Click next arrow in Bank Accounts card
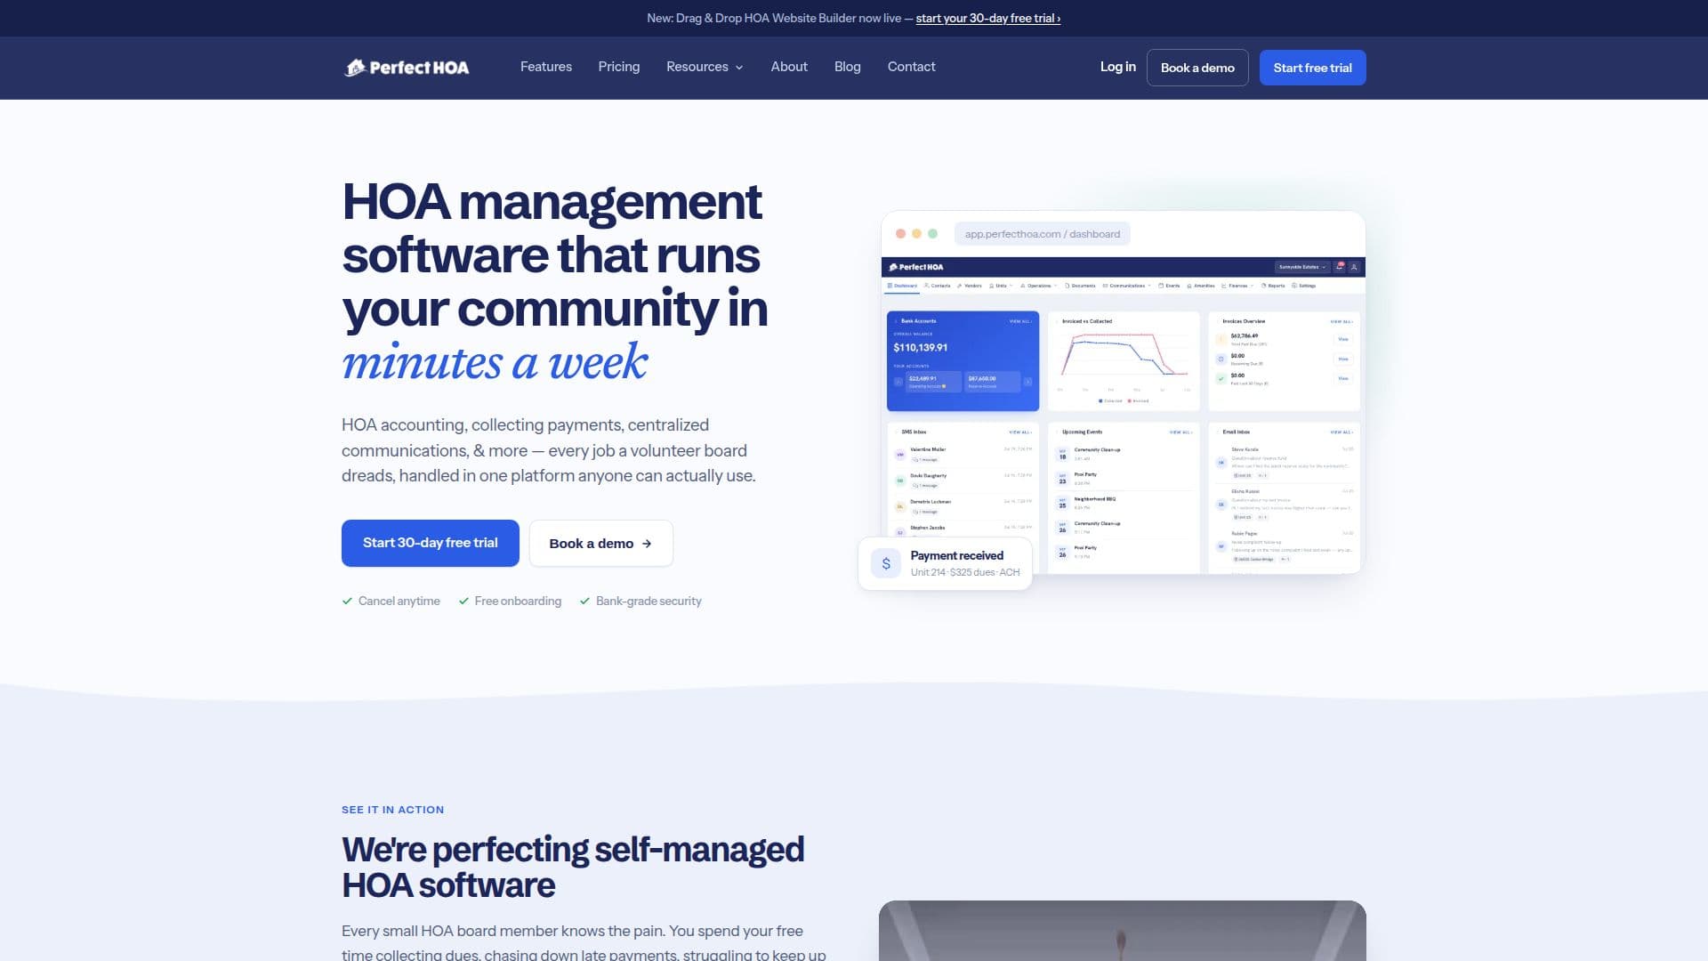This screenshot has width=1708, height=961. 1027,382
